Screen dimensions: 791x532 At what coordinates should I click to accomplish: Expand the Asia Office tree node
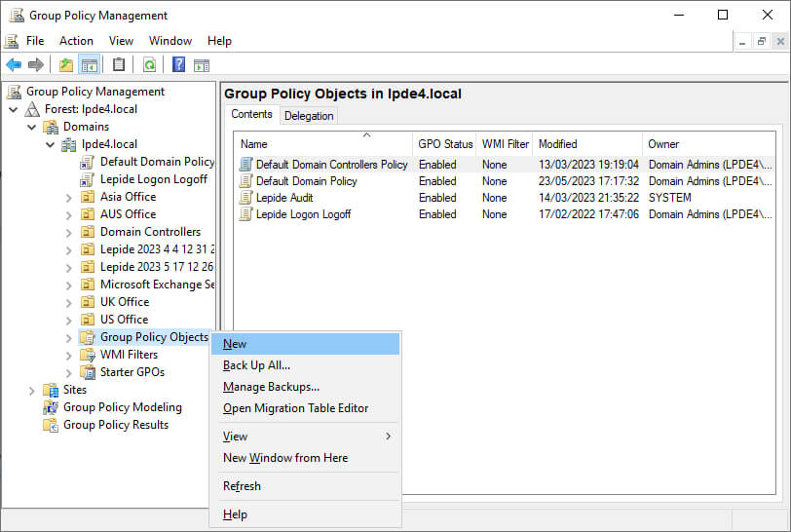[x=69, y=197]
